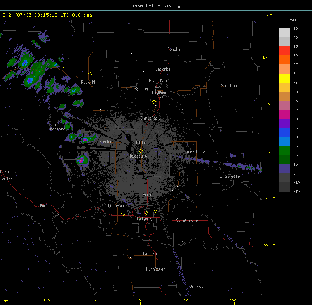Select the yellow legend band below 54 dBZ
The image size is (312, 305).
pos(284,78)
